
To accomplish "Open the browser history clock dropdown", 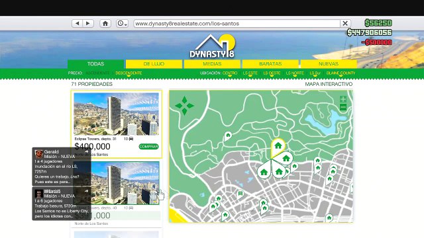I will click(122, 24).
